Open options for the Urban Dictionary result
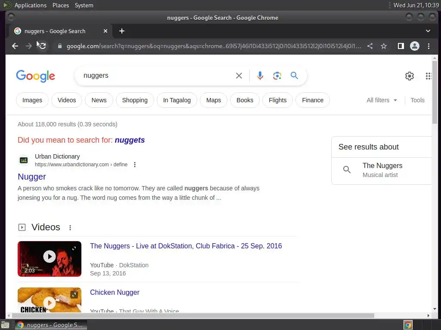 pyautogui.click(x=135, y=165)
